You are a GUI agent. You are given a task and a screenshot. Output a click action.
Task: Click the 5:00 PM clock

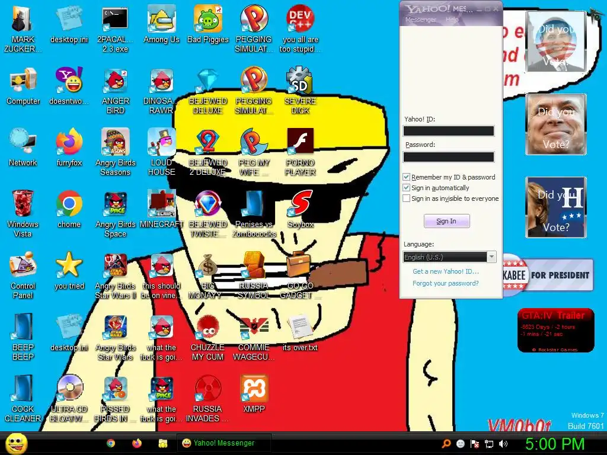(555, 444)
